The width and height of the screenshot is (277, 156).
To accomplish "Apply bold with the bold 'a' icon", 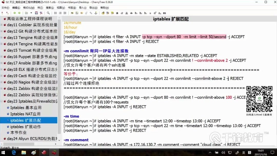I will pos(117,13).
